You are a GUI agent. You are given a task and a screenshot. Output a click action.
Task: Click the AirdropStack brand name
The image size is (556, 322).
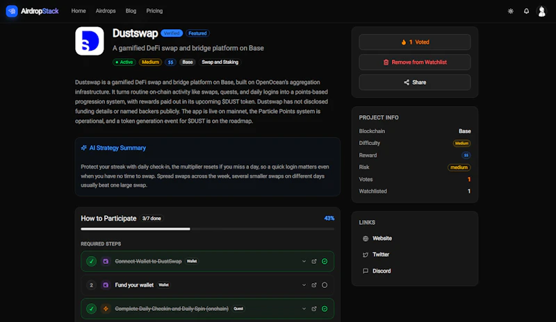pyautogui.click(x=40, y=11)
